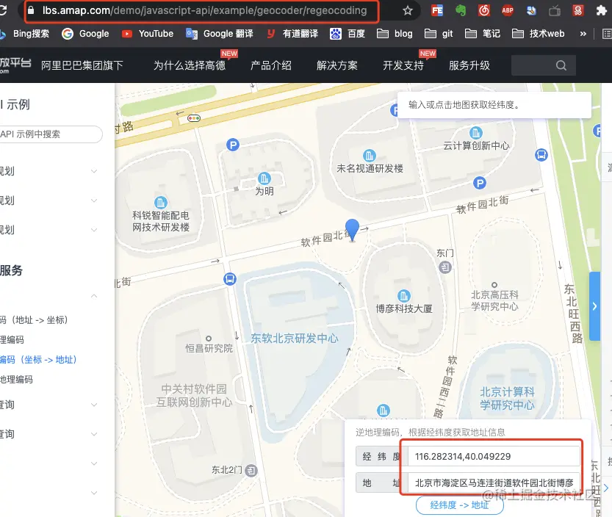Open the 笔记 bookmarks folder

483,34
